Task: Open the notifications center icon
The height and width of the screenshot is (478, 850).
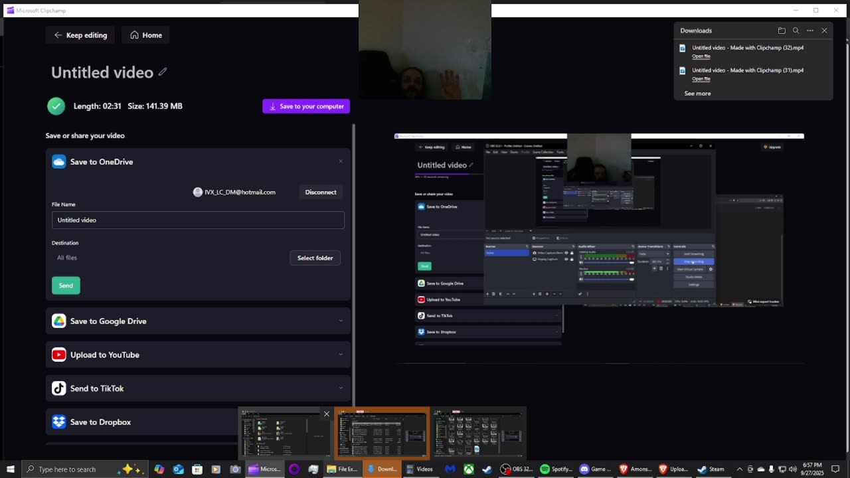Action: coord(835,469)
